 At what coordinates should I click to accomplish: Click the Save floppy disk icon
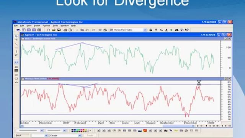click(59, 30)
